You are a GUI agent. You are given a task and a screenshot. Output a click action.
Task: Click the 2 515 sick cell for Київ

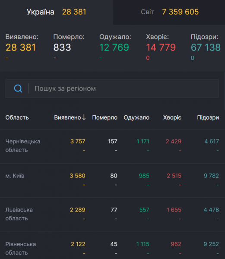(174, 176)
